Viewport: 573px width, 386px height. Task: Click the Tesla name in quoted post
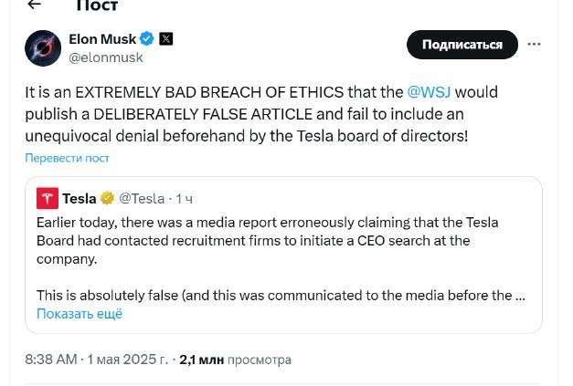coord(80,198)
